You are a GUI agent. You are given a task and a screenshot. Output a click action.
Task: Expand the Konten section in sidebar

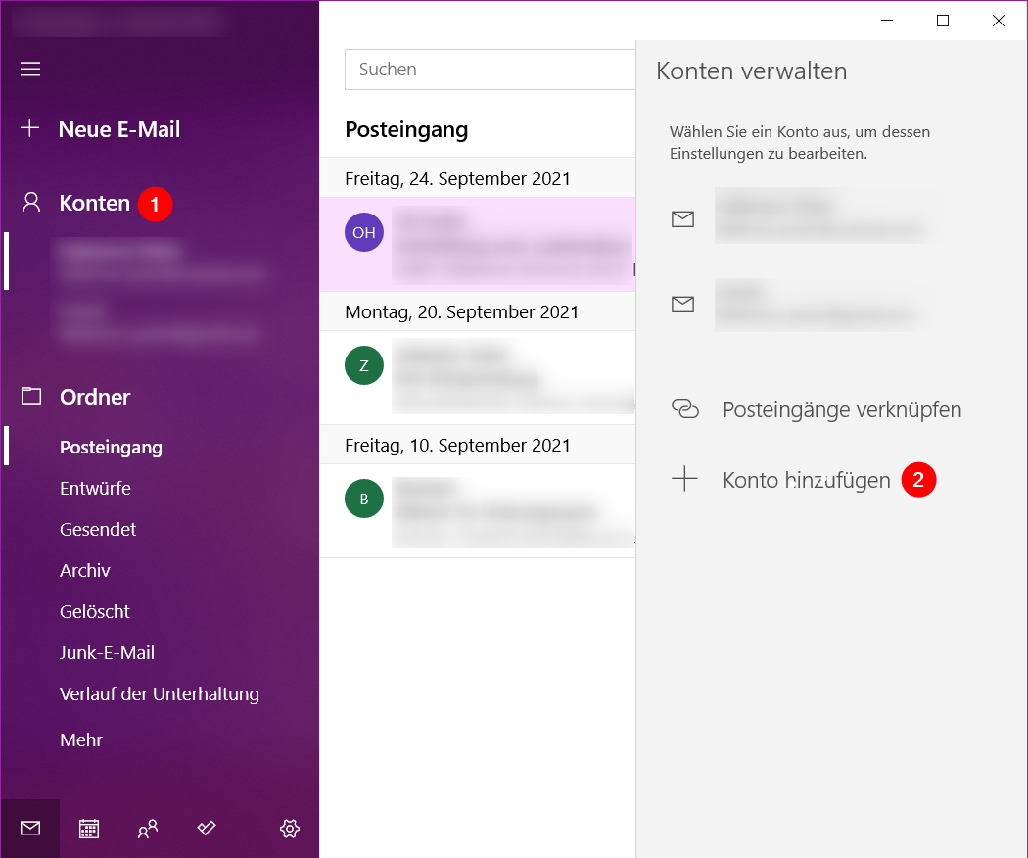(x=94, y=203)
